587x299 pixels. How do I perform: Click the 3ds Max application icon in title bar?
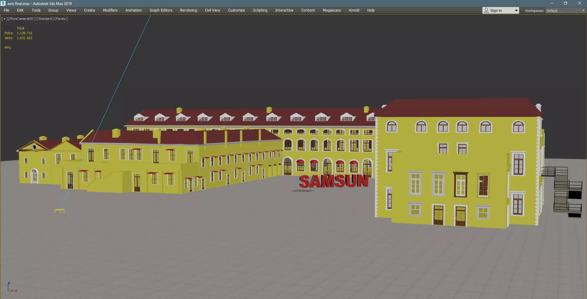click(x=3, y=3)
